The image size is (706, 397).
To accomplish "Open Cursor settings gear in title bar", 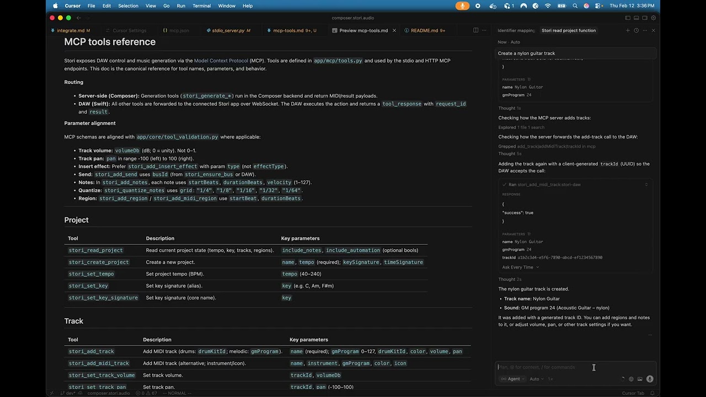I will (x=653, y=18).
